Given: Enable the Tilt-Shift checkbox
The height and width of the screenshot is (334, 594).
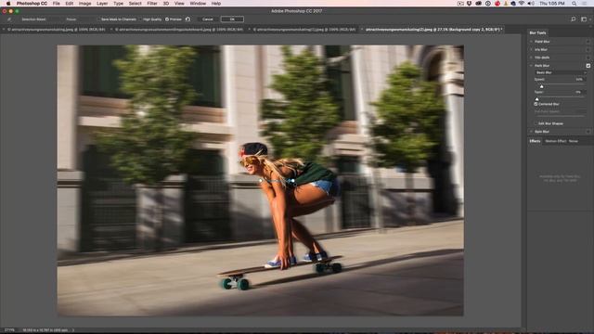Looking at the screenshot, I should pyautogui.click(x=588, y=58).
